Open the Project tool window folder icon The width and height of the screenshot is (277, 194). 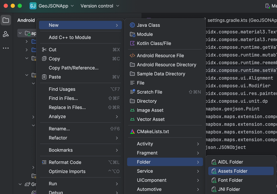(x=6, y=20)
